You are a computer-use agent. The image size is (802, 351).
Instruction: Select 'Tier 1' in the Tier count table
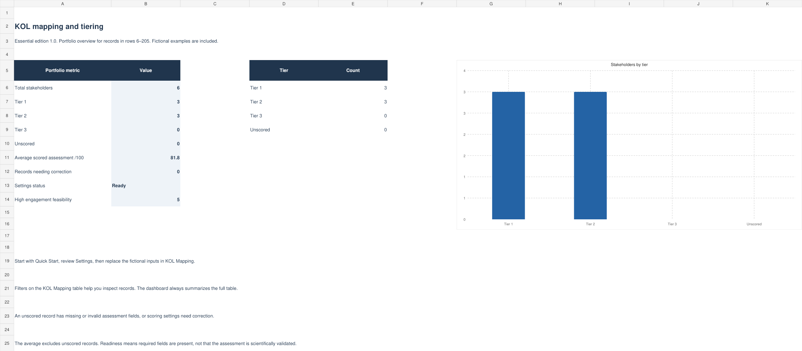coord(284,88)
